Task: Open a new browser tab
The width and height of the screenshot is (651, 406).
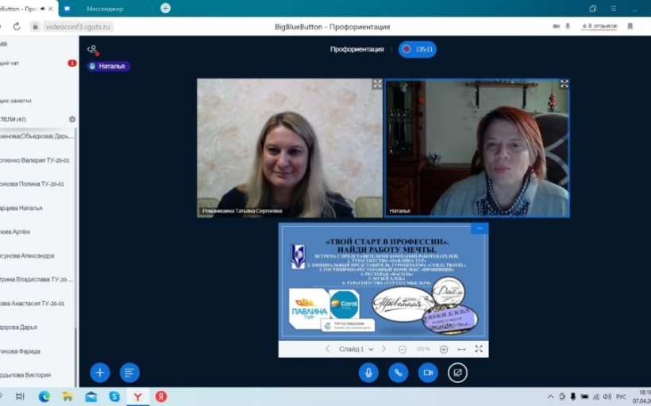Action: (x=165, y=8)
